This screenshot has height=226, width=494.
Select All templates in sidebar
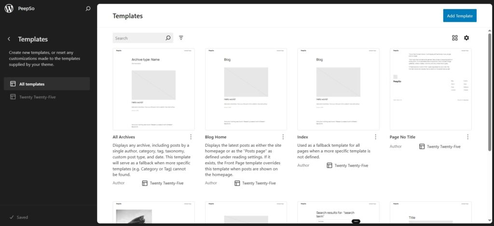point(46,84)
